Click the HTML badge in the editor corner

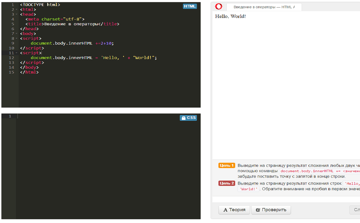pos(190,6)
